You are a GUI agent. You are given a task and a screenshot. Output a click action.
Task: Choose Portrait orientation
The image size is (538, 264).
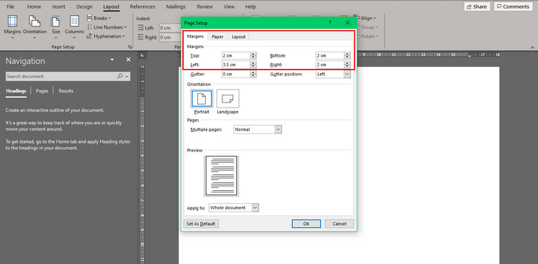(x=202, y=102)
